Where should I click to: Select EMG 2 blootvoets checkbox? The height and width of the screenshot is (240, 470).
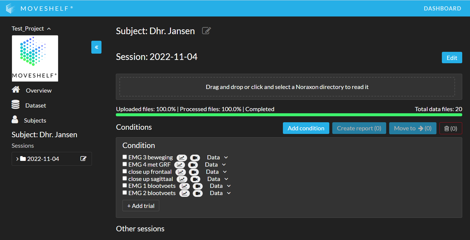(125, 192)
